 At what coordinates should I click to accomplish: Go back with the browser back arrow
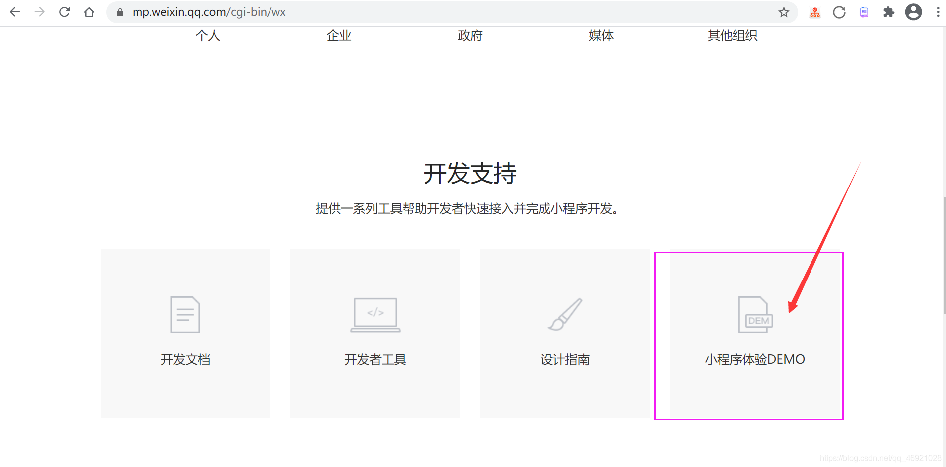pos(15,12)
